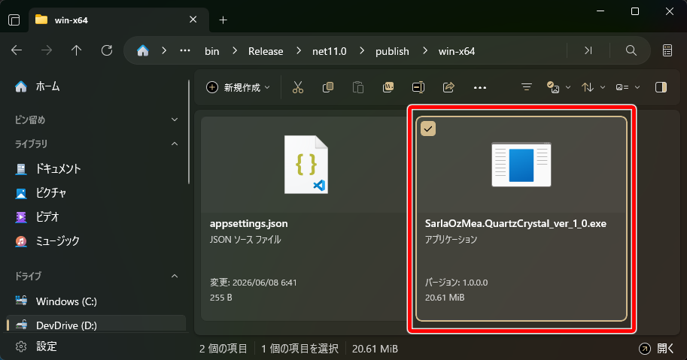Open the toolbar's See more menu
This screenshot has height=360, width=687.
(x=480, y=87)
